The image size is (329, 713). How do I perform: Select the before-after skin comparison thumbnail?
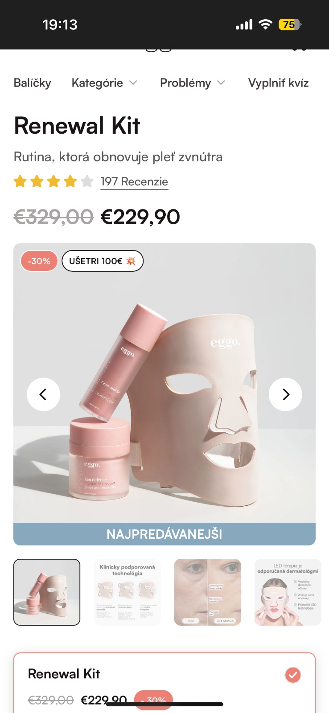coord(207,592)
